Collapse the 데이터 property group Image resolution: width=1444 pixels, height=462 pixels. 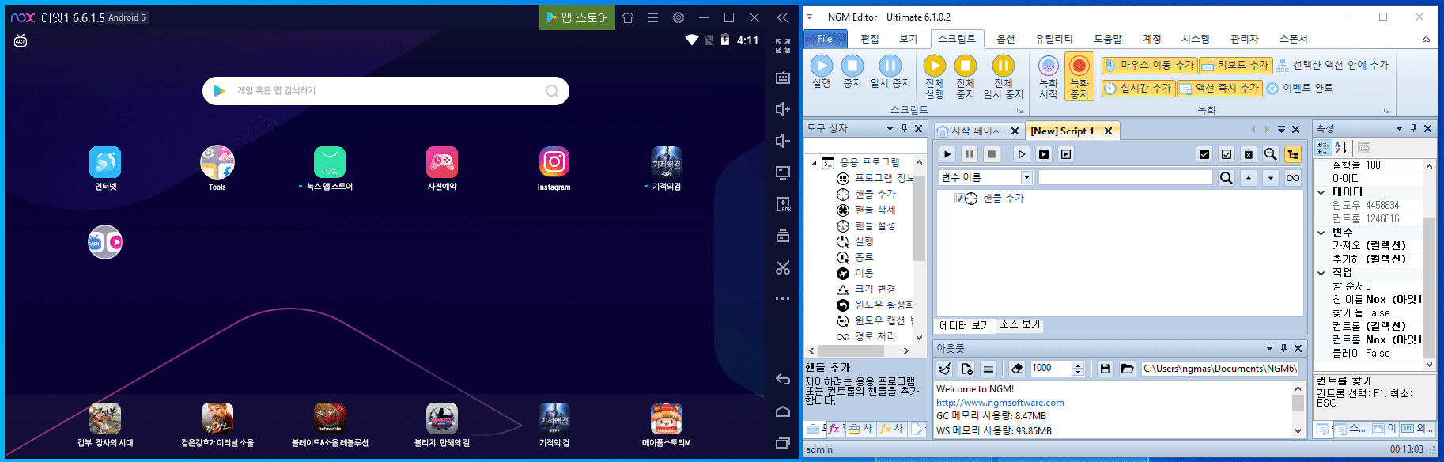click(1321, 191)
